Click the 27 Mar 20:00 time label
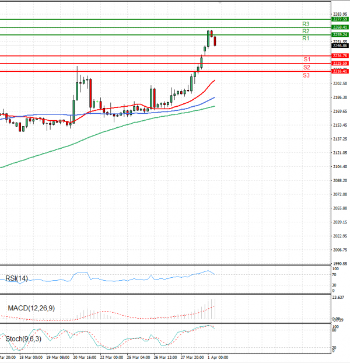Screen dimensions: 350x363 [192, 357]
